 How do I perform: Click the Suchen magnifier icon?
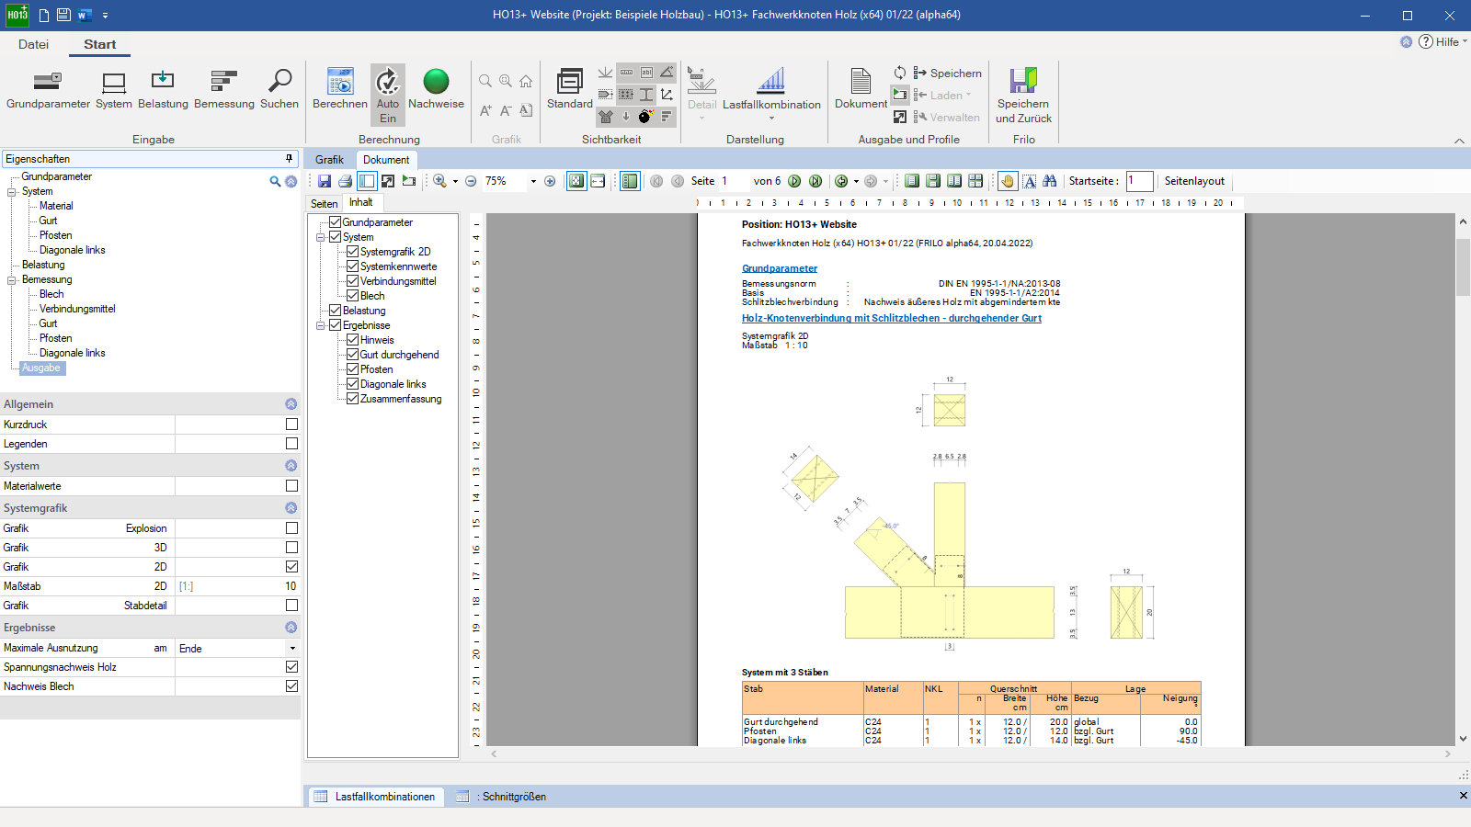click(279, 89)
